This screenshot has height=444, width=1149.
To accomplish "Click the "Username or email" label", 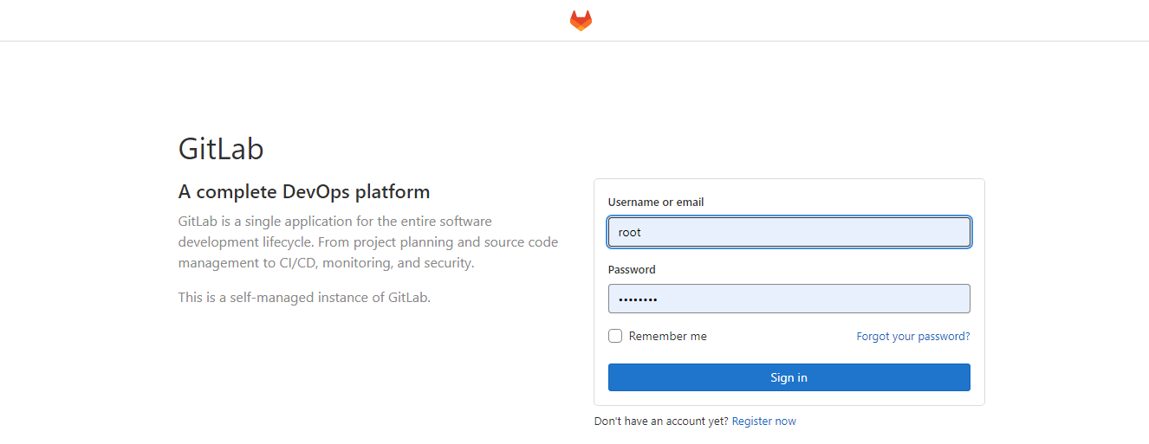I will [655, 202].
